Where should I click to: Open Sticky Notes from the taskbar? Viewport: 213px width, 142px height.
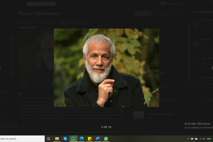tap(90, 139)
